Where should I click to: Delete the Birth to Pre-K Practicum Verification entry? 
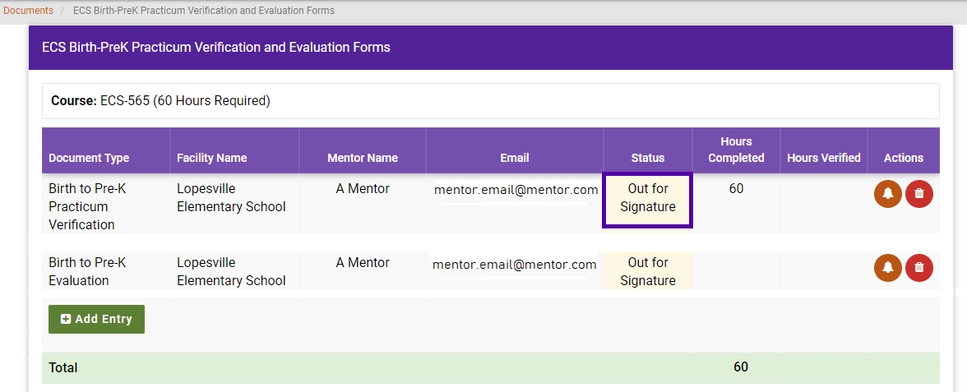pyautogui.click(x=919, y=194)
